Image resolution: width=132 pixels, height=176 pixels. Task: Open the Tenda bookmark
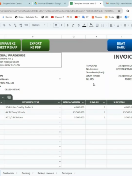(109, 17)
